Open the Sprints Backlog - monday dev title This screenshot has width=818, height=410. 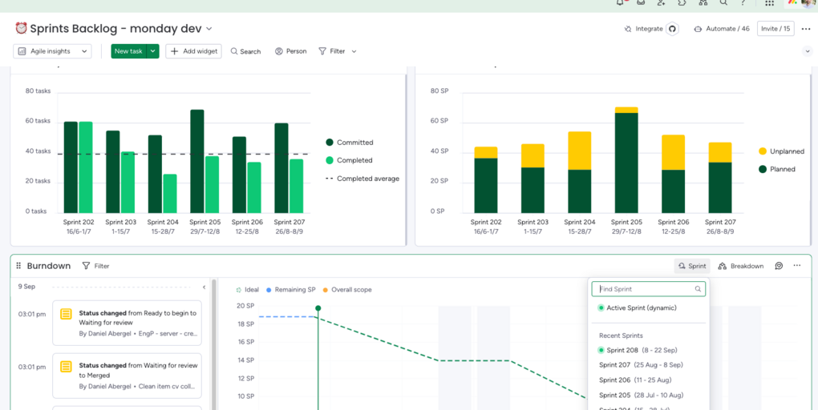point(115,29)
